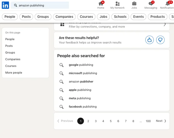Viewport: 174px width, 138px height.
Task: Jump to Groups in On this page
Action: tap(10, 52)
